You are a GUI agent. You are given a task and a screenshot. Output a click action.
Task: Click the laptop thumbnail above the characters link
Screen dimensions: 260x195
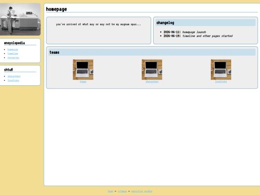[152, 70]
